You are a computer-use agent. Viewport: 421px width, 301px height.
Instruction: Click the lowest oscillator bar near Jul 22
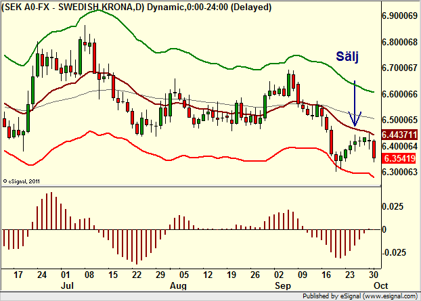tap(137, 247)
